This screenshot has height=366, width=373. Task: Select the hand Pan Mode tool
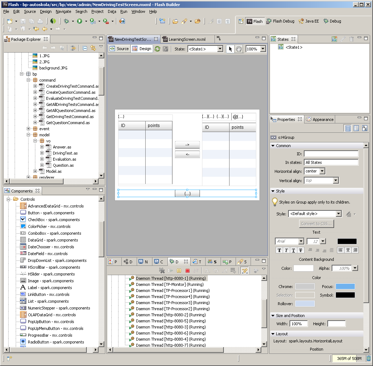[x=238, y=49]
